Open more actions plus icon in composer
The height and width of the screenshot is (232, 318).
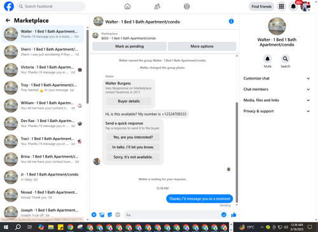point(93,215)
